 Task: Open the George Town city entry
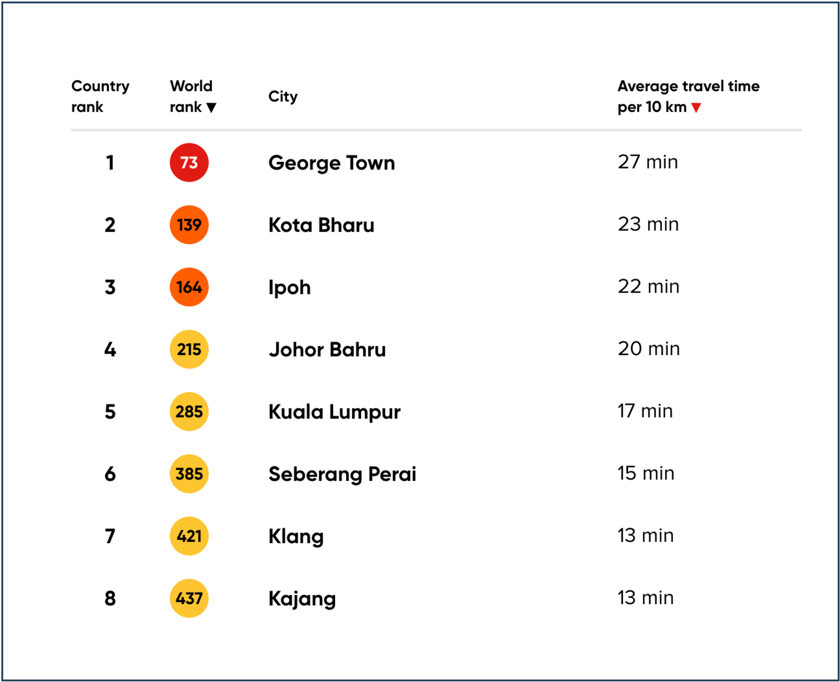click(x=331, y=163)
